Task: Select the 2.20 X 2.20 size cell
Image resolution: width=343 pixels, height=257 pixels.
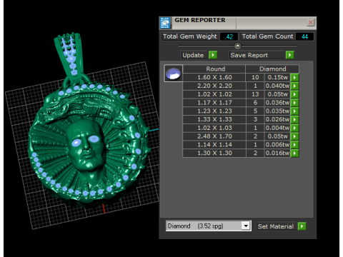Action: coord(214,86)
